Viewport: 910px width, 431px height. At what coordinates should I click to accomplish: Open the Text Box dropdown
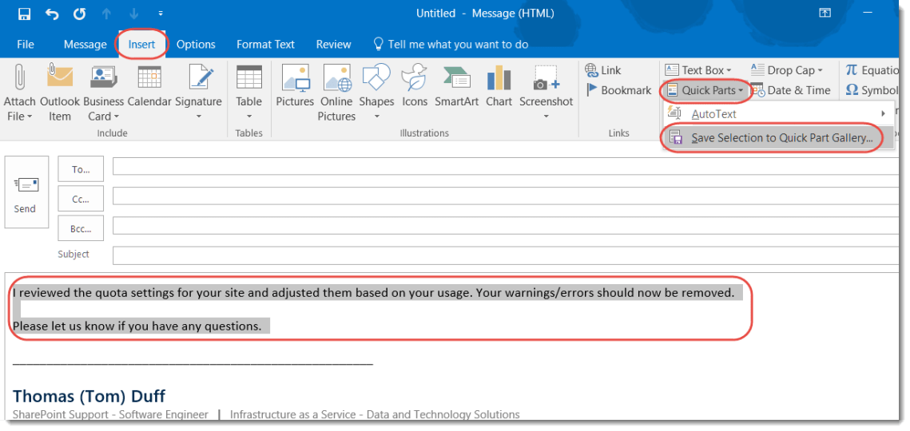pos(698,70)
